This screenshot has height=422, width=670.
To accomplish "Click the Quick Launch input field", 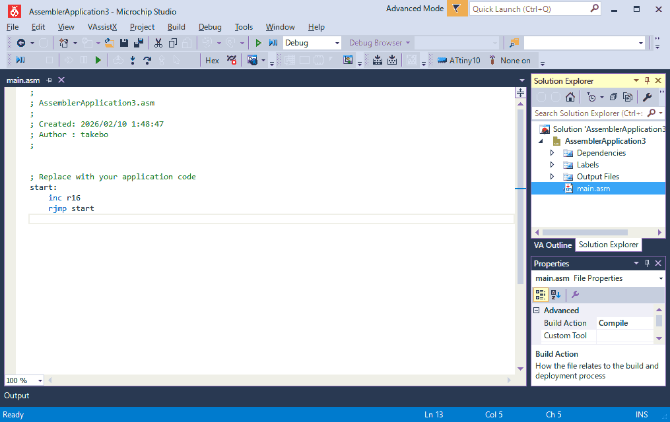I will [530, 9].
